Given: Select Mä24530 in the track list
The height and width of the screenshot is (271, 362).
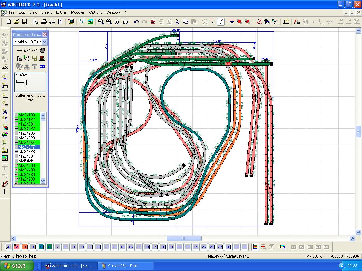Looking at the screenshot, I should pyautogui.click(x=27, y=165).
